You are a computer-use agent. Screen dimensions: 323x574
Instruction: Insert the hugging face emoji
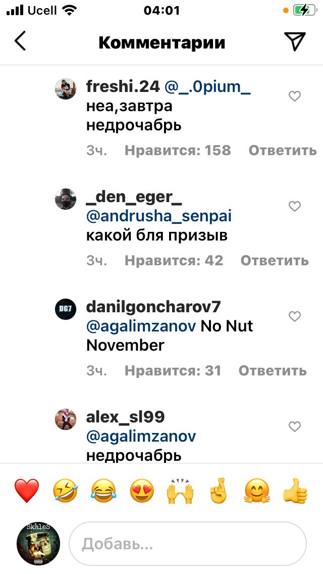(x=257, y=491)
